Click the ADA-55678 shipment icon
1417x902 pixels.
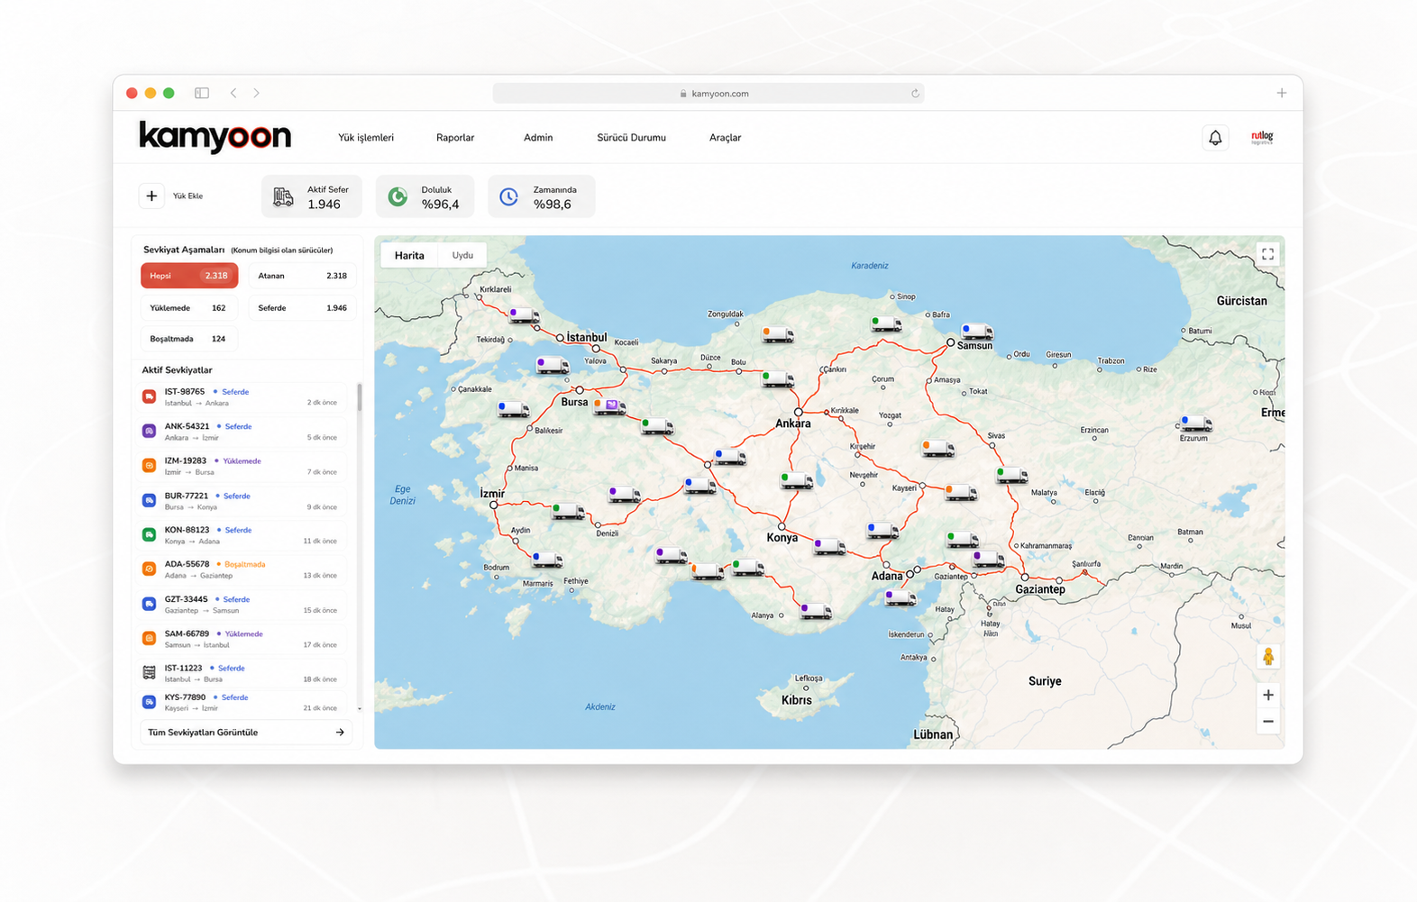pos(150,569)
